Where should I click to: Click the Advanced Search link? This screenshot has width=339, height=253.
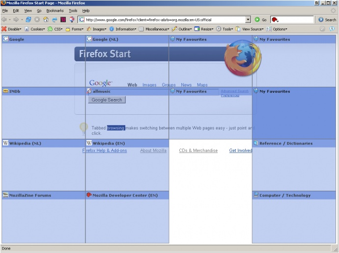[235, 91]
